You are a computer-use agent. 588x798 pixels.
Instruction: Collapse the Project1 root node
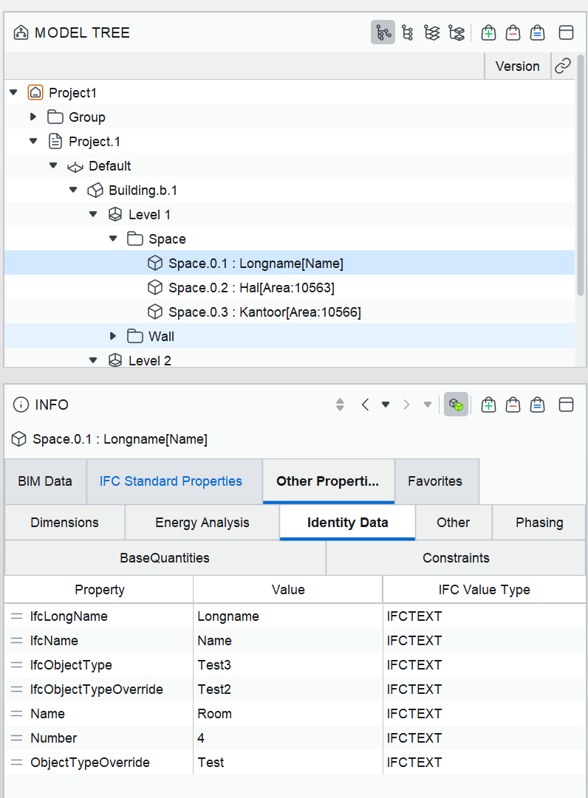coord(14,92)
